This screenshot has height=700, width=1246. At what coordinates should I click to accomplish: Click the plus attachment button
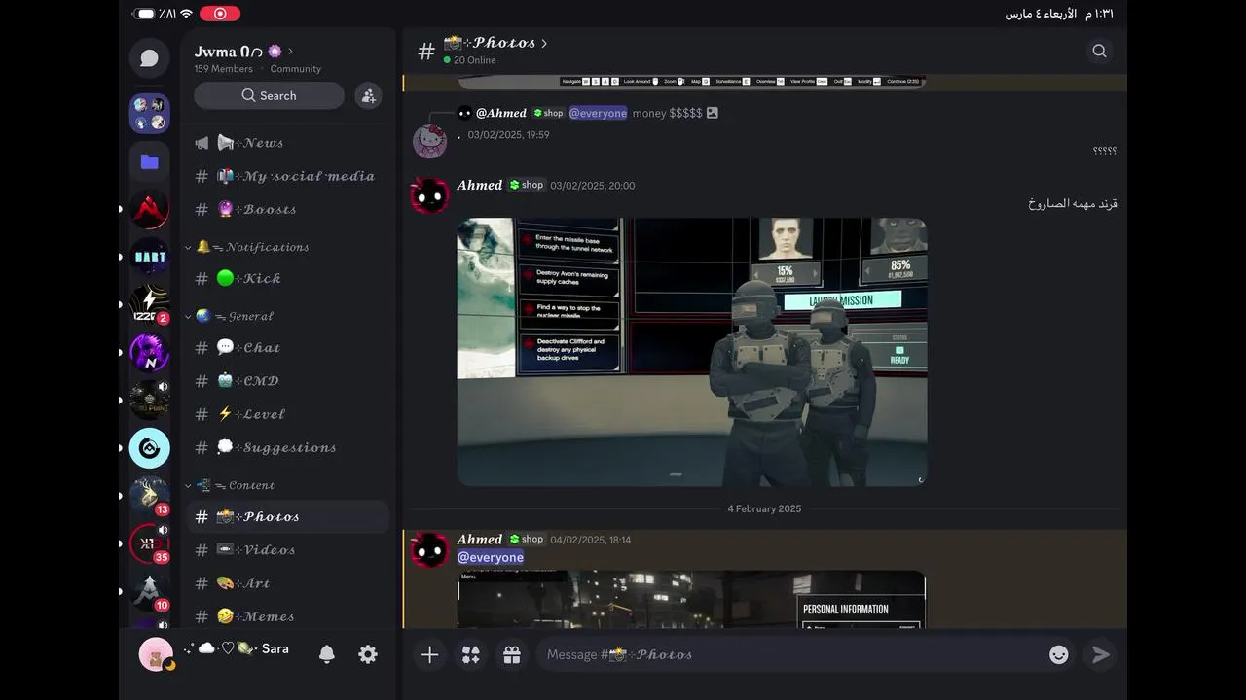(429, 654)
